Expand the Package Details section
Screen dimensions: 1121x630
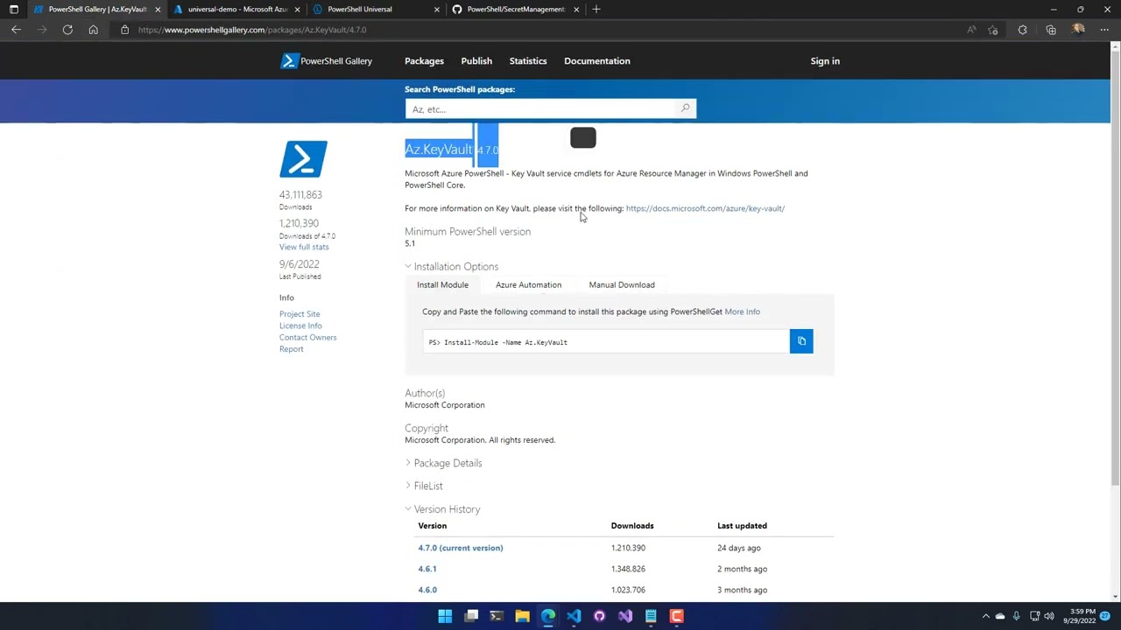click(x=443, y=463)
